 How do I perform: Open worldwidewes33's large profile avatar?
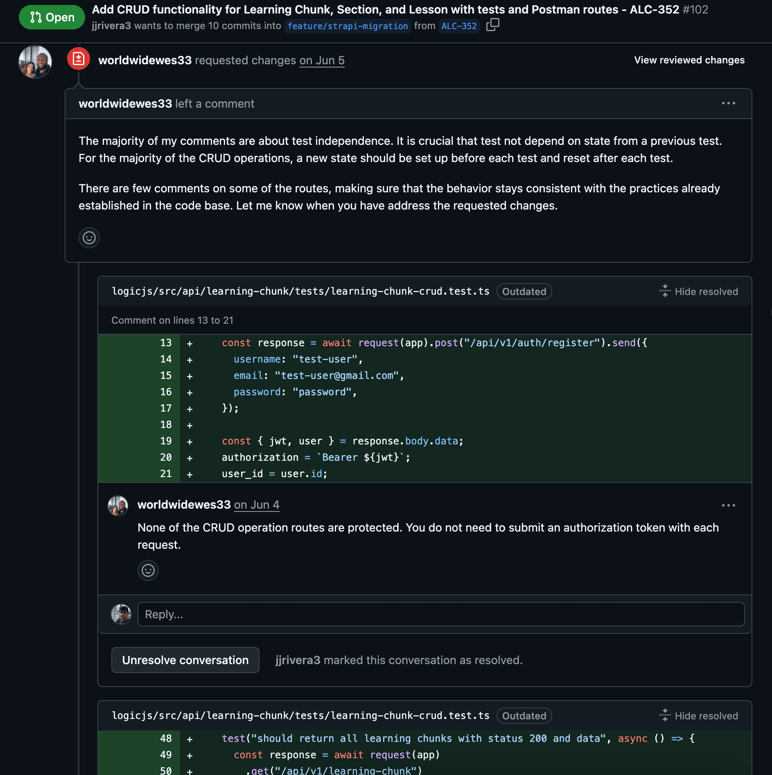(x=35, y=62)
